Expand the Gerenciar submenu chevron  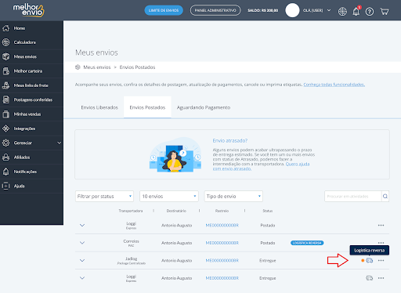[x=60, y=143]
